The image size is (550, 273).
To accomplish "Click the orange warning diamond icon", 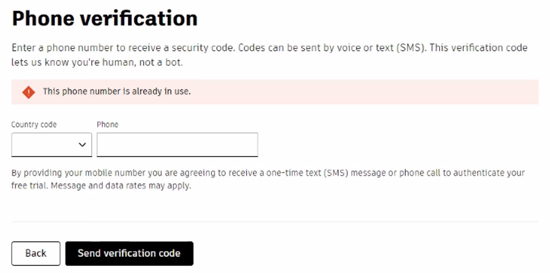I will (28, 92).
